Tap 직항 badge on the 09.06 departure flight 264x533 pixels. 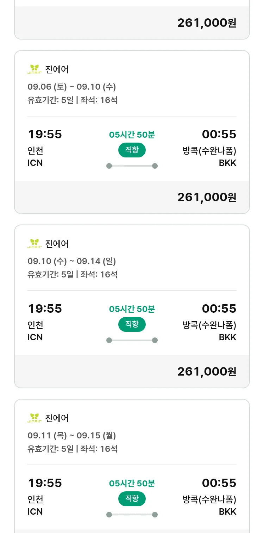(x=132, y=150)
